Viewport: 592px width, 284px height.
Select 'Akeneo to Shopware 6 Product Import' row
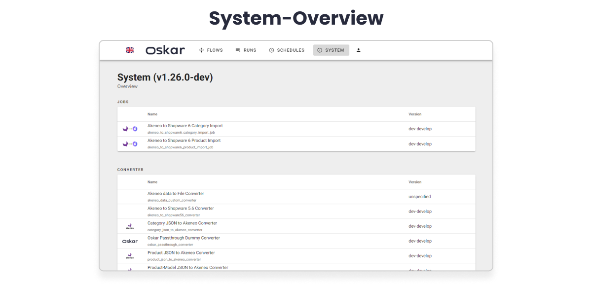click(296, 144)
